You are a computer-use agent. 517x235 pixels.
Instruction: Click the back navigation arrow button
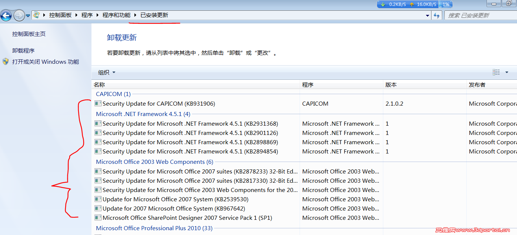[x=6, y=16]
